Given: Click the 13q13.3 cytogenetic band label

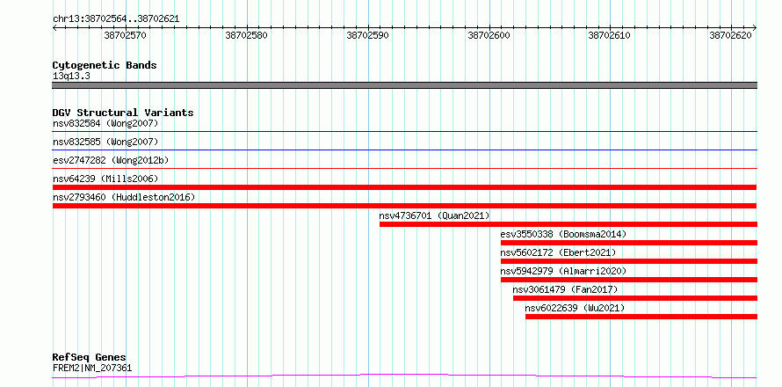Looking at the screenshot, I should pos(71,77).
